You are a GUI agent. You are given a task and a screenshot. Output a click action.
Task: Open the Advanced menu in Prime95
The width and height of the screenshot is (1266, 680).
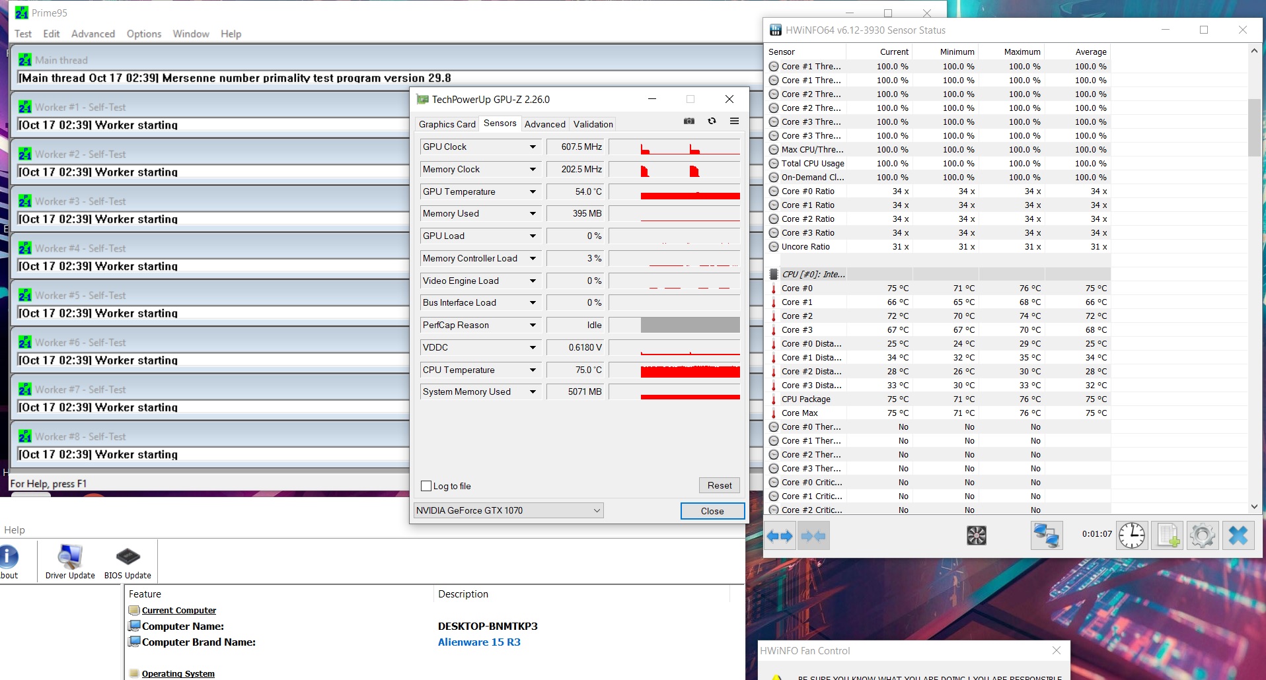pyautogui.click(x=93, y=34)
